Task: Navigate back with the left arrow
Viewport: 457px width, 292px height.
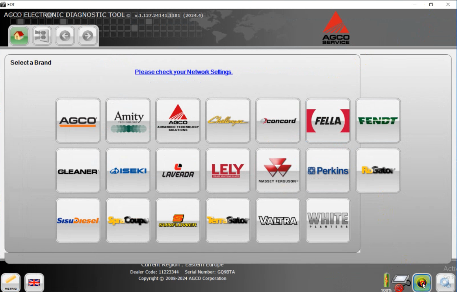Action: point(65,36)
